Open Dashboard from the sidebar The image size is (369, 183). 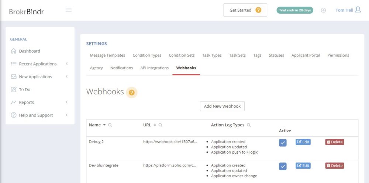[30, 51]
